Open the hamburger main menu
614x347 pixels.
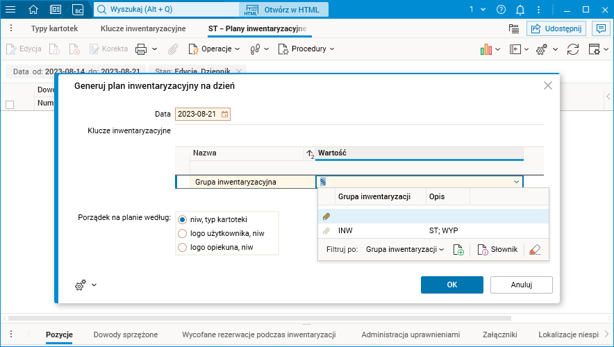click(x=10, y=10)
